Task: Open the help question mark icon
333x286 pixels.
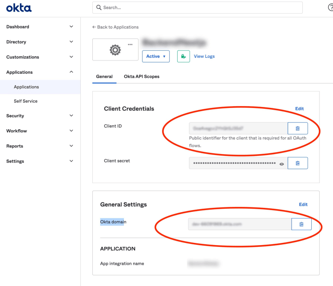Action: [x=330, y=8]
